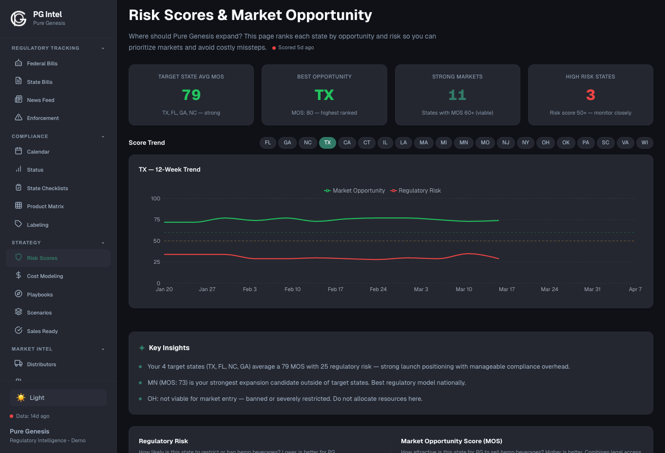Viewport: 665px width, 453px height.
Task: Select the State Bills icon
Action: pos(18,81)
